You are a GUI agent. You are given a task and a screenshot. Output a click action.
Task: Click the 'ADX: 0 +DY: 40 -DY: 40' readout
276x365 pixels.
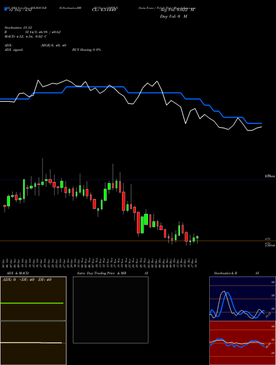(x=26, y=280)
